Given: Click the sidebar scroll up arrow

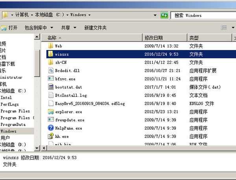Looking at the screenshot, I should (37, 37).
